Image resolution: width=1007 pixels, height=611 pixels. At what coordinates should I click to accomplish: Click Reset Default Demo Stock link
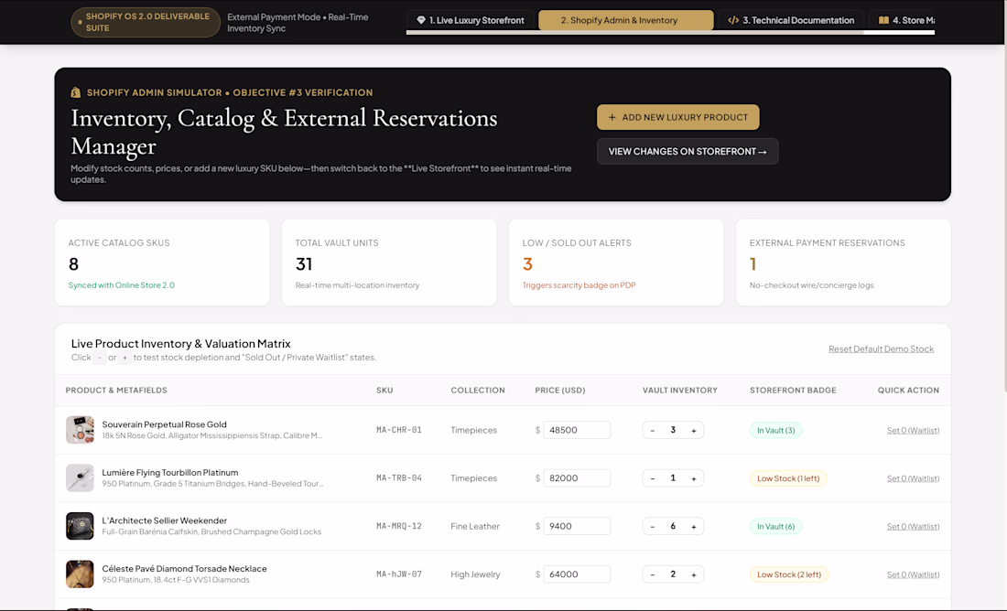point(881,349)
